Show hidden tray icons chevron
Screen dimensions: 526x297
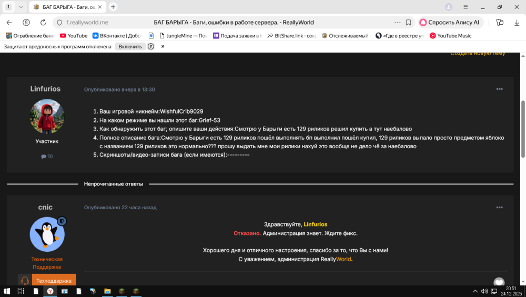[475, 291]
